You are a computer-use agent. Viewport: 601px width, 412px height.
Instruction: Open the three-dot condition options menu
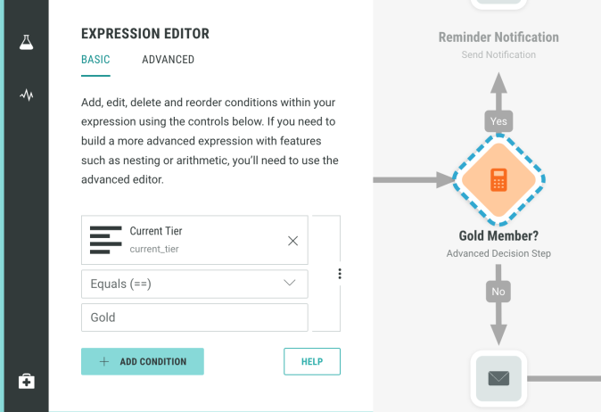(x=340, y=274)
